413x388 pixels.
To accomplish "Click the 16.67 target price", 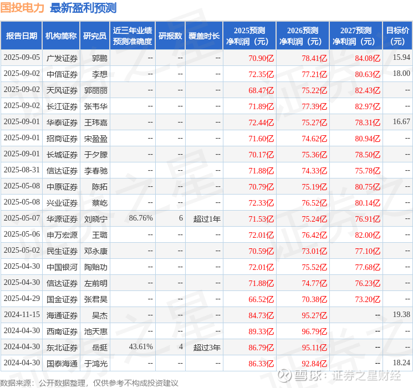I will (401, 121).
